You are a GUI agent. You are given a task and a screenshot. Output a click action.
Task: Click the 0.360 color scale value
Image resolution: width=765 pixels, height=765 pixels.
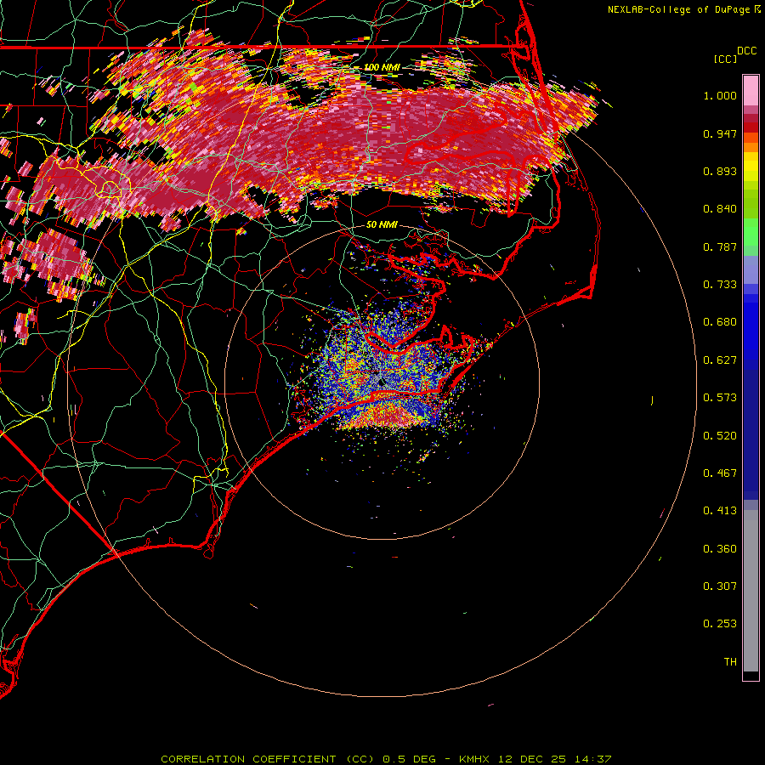click(720, 549)
